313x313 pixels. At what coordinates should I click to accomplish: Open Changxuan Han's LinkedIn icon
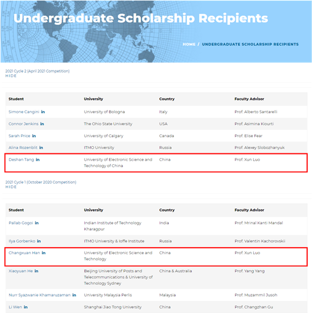tap(44, 253)
